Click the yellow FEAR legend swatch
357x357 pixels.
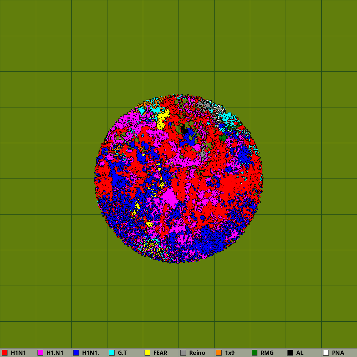(147, 353)
